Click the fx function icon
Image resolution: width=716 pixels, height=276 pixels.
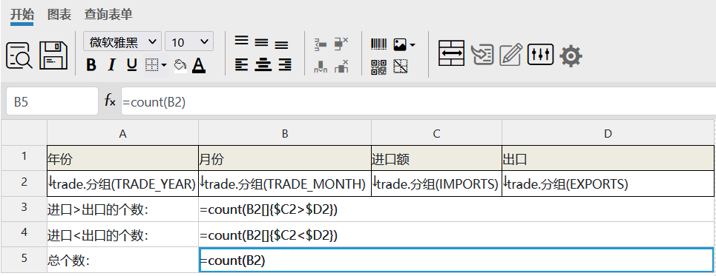click(110, 101)
